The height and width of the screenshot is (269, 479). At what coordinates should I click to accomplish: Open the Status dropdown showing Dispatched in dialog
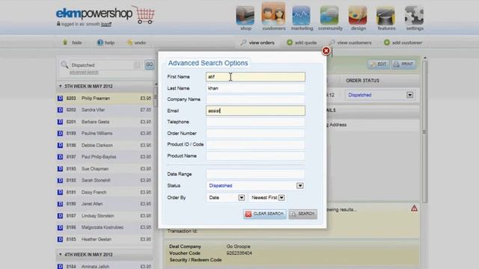point(255,185)
